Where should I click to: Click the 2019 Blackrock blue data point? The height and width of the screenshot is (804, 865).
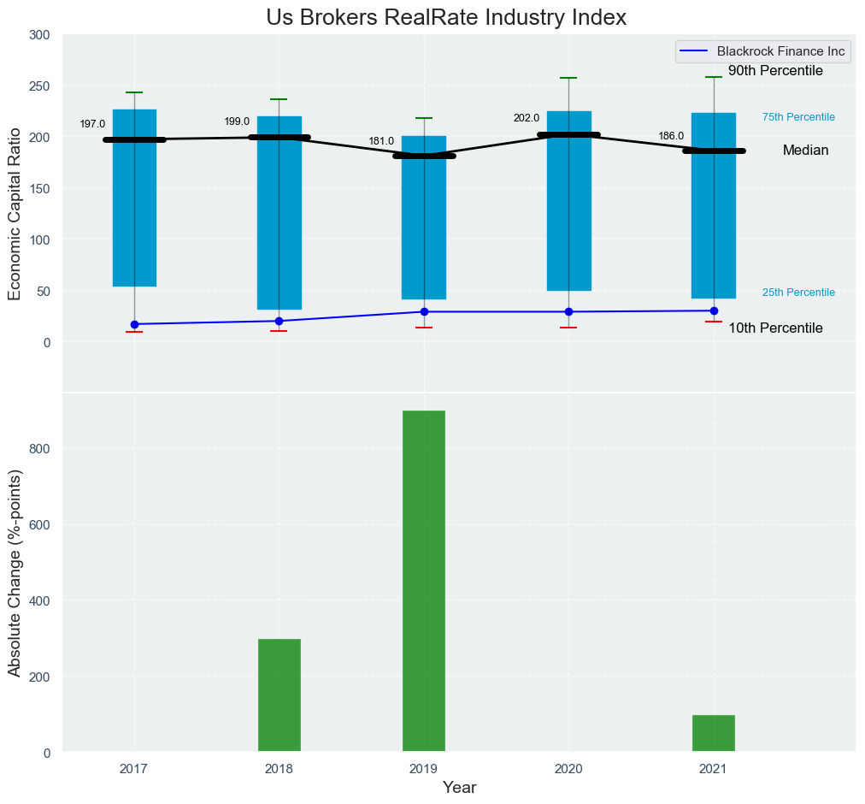click(x=424, y=311)
